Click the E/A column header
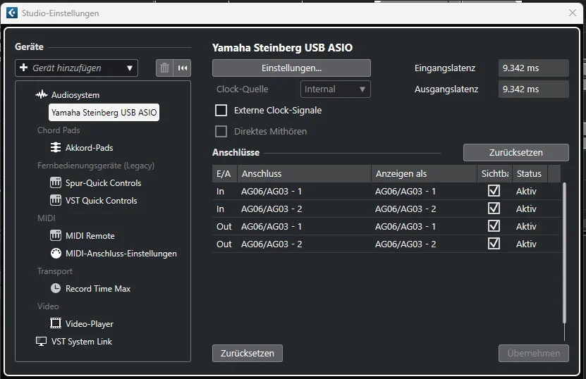This screenshot has height=379, width=586. [224, 173]
